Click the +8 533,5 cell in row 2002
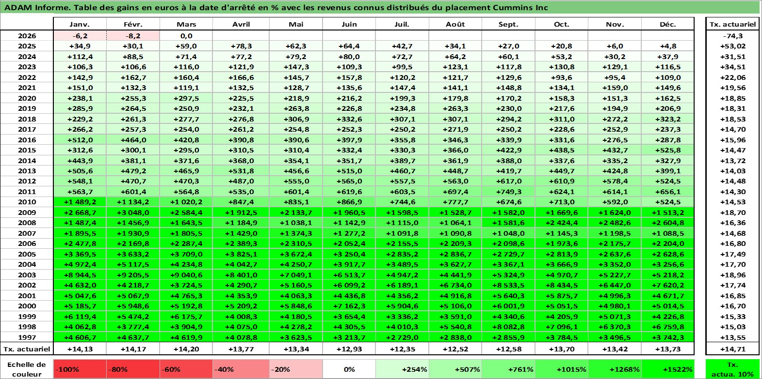 [x=508, y=285]
